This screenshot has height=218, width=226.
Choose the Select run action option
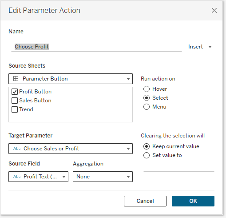pyautogui.click(x=147, y=98)
